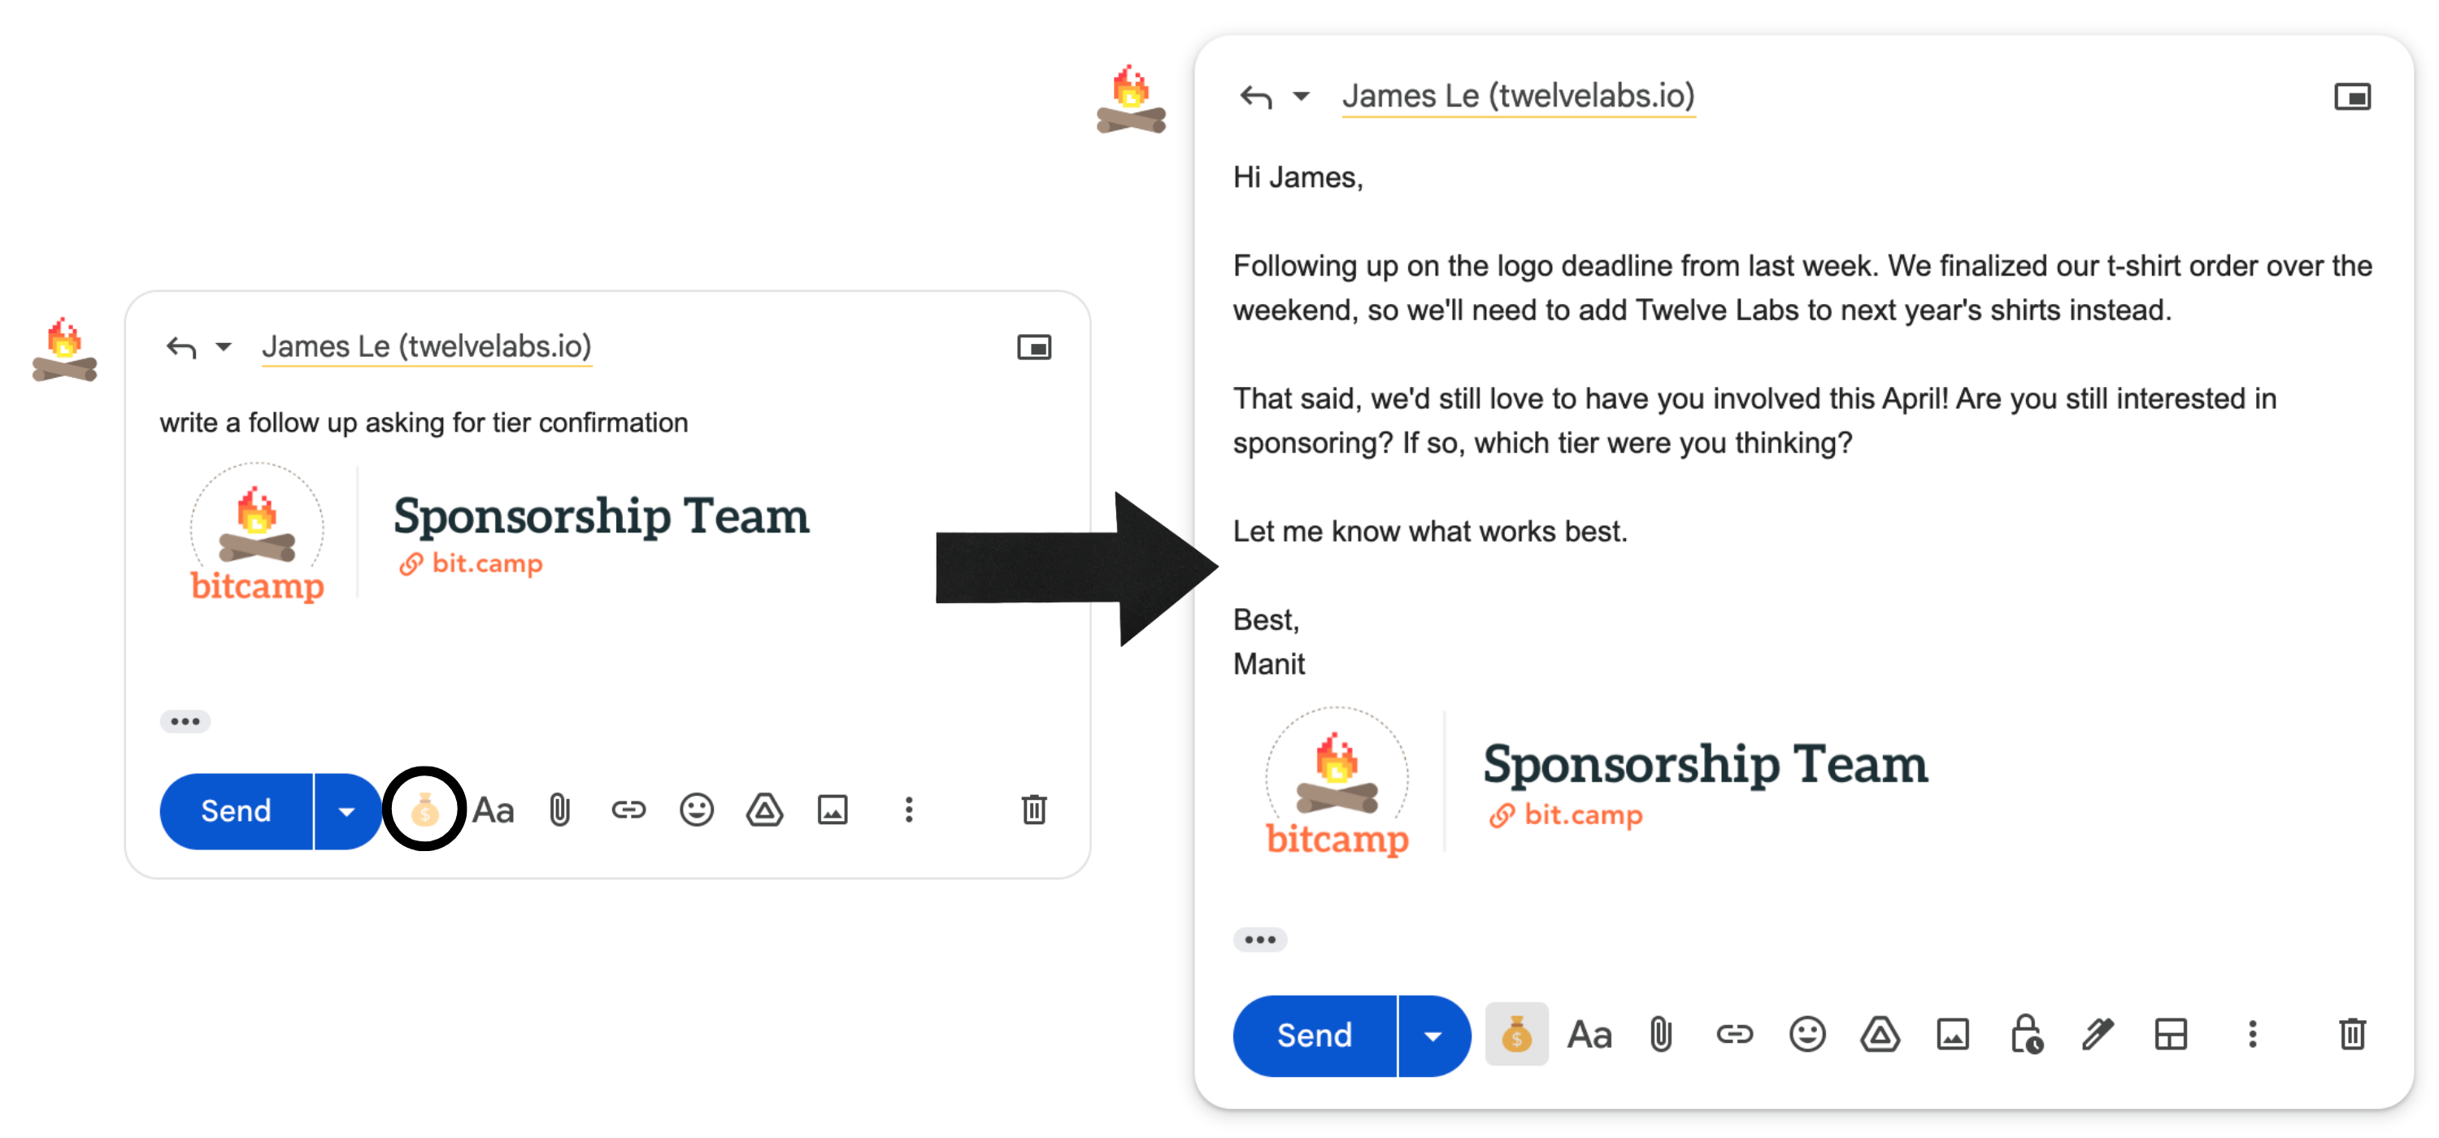Pop out the reply in right compose window

pyautogui.click(x=2352, y=97)
